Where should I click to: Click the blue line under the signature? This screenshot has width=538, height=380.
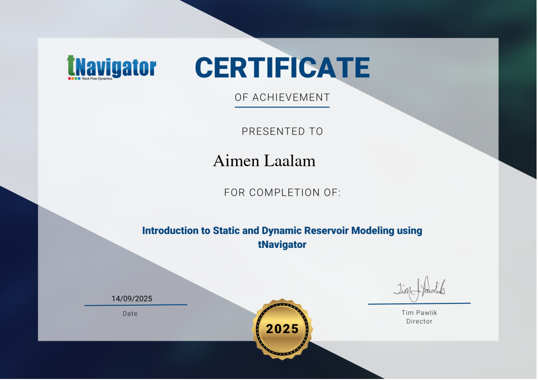click(419, 303)
